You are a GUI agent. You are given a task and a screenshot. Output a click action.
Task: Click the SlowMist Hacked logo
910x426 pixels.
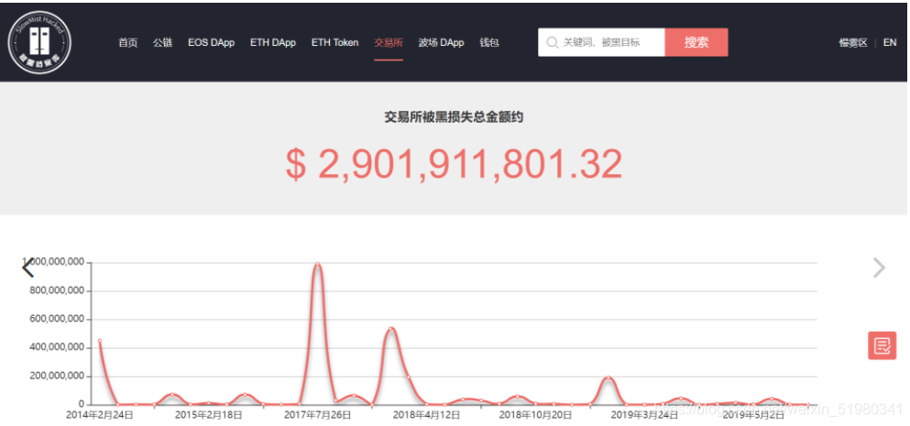pyautogui.click(x=40, y=42)
